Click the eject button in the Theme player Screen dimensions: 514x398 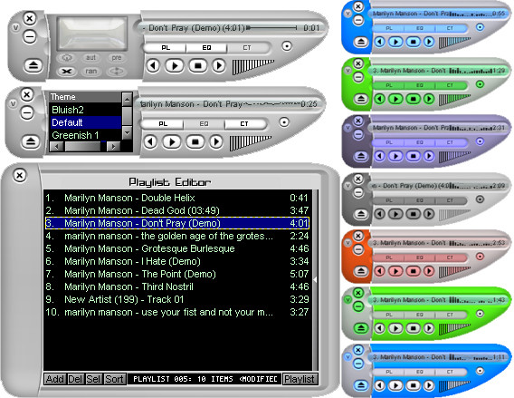[31, 141]
